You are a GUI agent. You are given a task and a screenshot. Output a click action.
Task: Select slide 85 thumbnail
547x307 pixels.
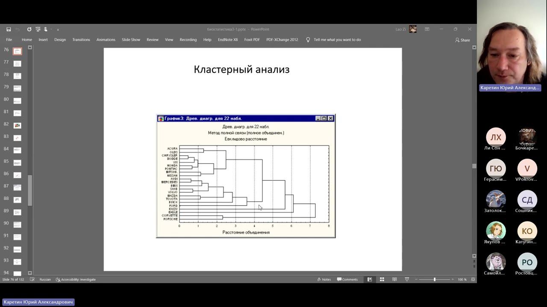click(17, 162)
